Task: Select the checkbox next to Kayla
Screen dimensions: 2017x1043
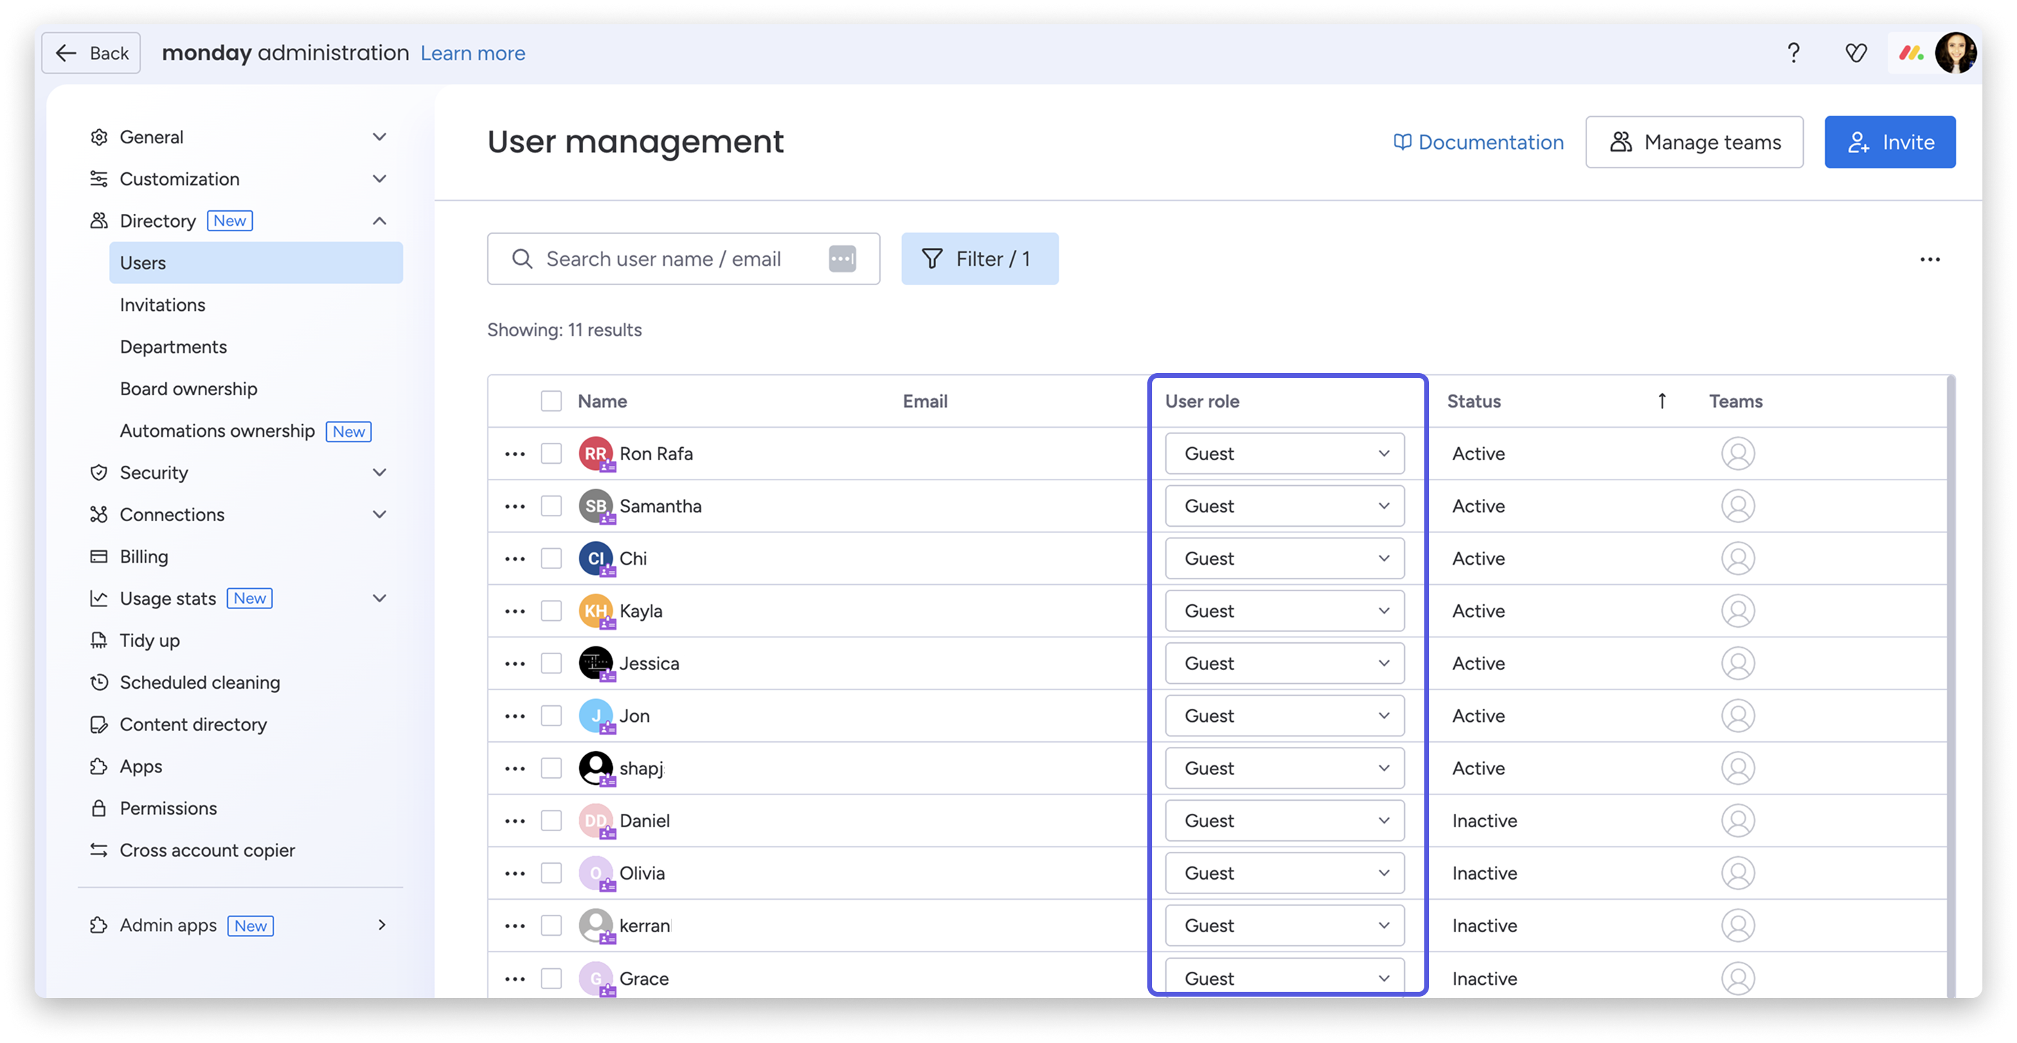Action: pyautogui.click(x=551, y=611)
